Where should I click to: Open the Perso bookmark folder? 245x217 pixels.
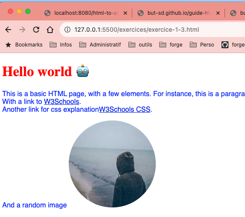coord(202,45)
